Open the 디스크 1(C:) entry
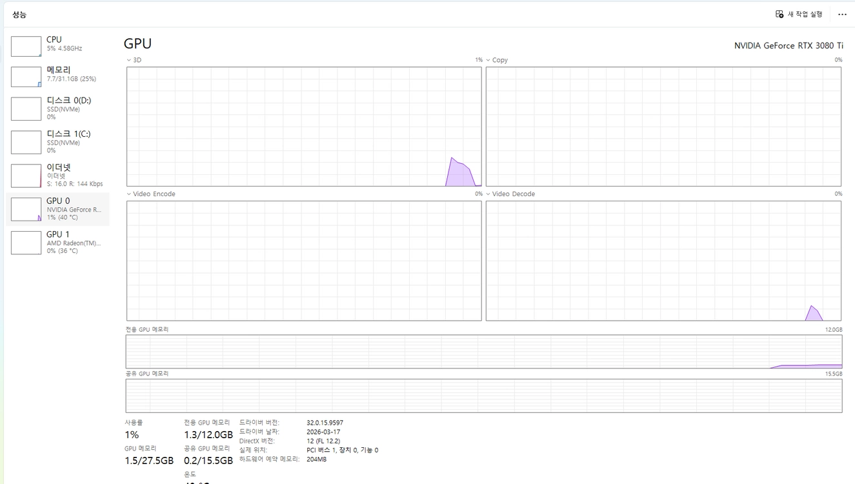This screenshot has height=484, width=855. pos(57,142)
